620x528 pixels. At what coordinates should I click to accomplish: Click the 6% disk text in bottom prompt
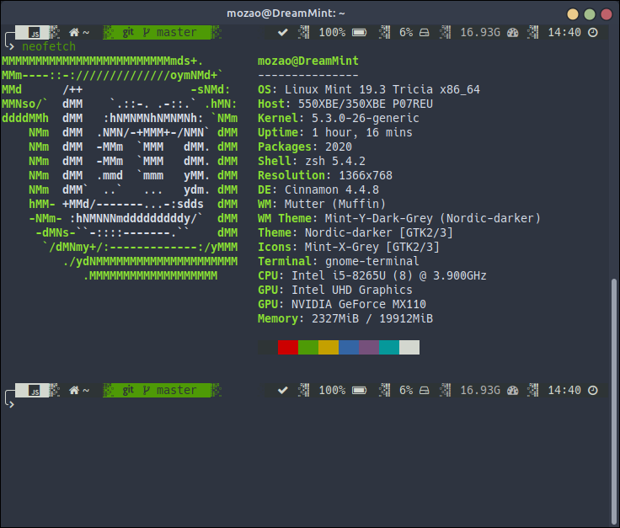pos(406,391)
